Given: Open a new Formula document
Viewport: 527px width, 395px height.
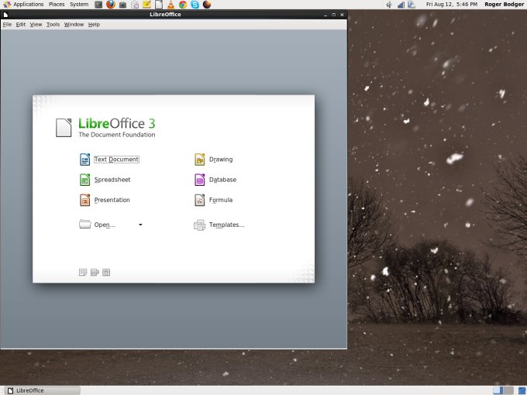Looking at the screenshot, I should coord(213,200).
